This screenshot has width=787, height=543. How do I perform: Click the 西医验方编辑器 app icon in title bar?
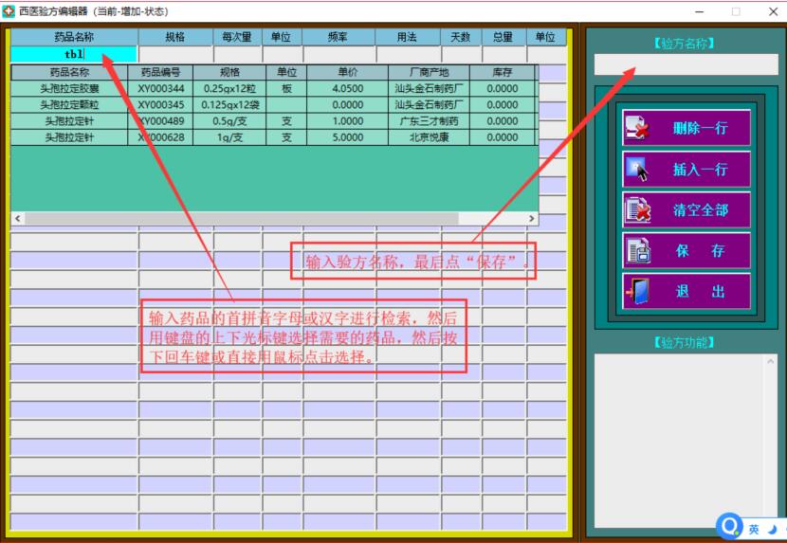pyautogui.click(x=9, y=11)
